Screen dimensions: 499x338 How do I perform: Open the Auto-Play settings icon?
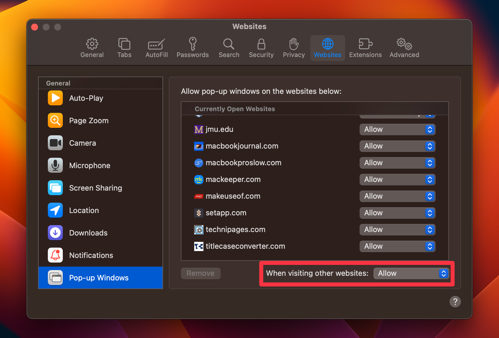pyautogui.click(x=55, y=98)
